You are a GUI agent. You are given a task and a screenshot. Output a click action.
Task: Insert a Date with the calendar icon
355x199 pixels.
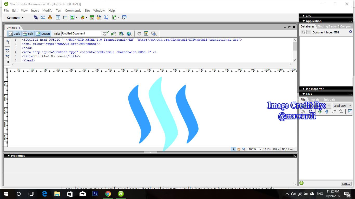tap(92, 17)
